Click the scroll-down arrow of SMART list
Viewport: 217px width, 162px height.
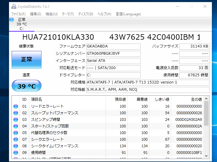[206, 156]
